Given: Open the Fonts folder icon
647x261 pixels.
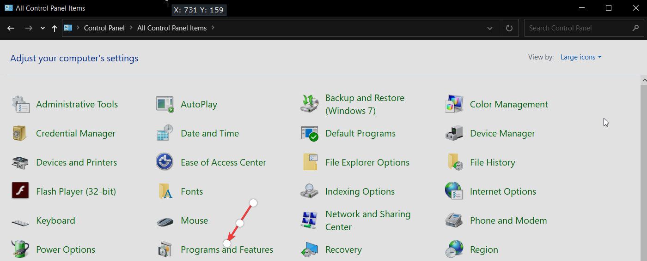Looking at the screenshot, I should [165, 191].
